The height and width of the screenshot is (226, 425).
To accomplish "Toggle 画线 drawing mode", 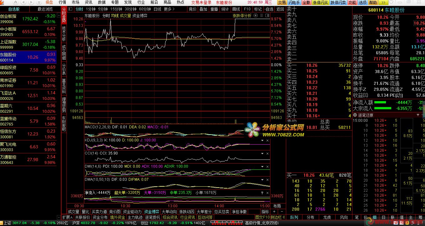I will tap(236, 9).
